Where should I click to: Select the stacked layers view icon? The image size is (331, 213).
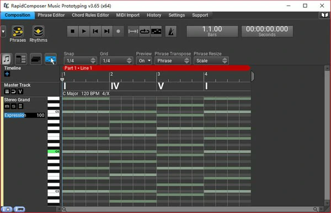[36, 59]
